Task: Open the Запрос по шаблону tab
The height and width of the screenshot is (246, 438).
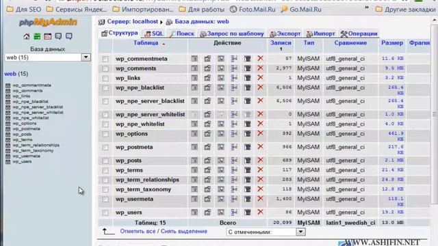Action: 232,33
